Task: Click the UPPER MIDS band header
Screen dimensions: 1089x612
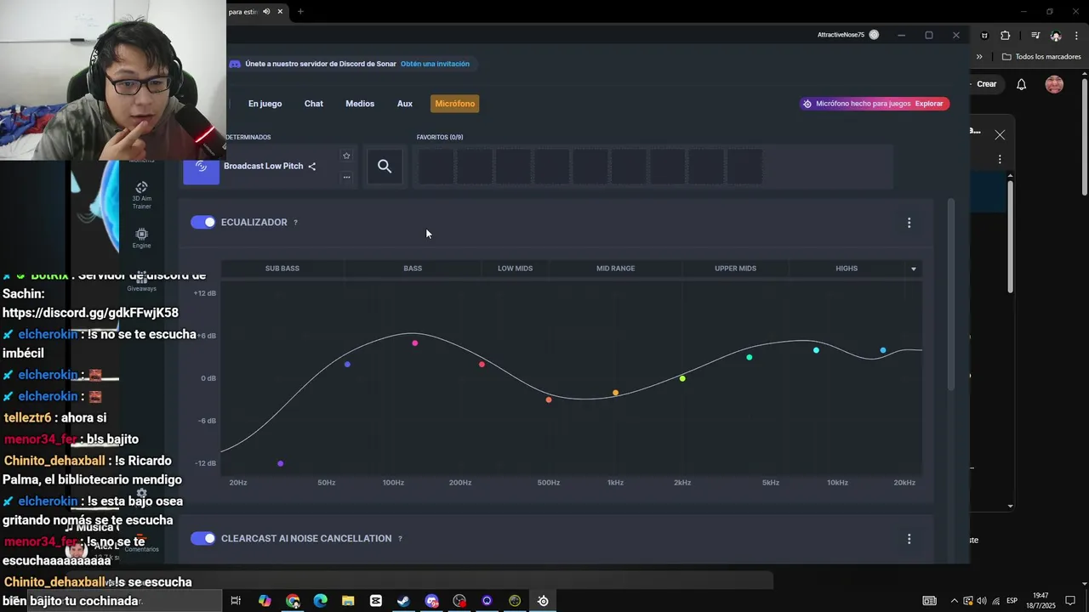Action: (735, 269)
